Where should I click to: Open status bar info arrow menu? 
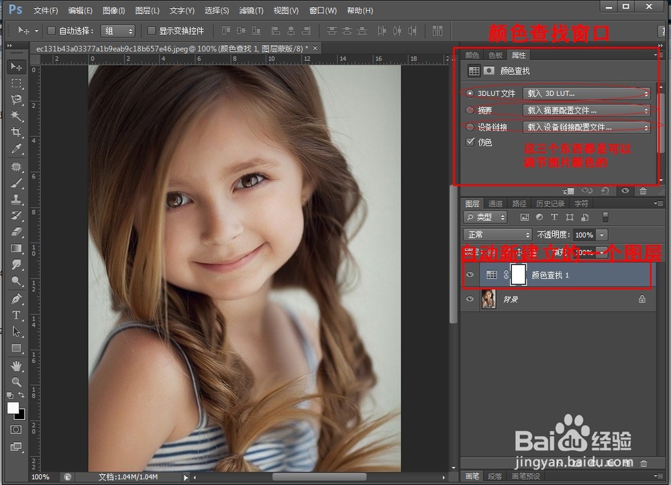[x=186, y=478]
